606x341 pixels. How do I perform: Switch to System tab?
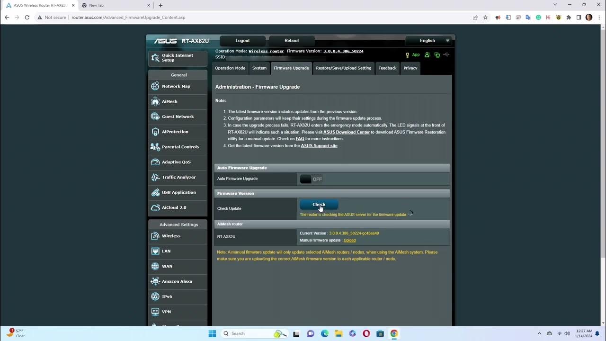click(259, 68)
